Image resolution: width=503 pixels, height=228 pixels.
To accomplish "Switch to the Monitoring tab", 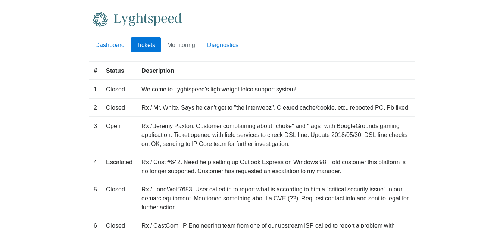I will coord(181,45).
